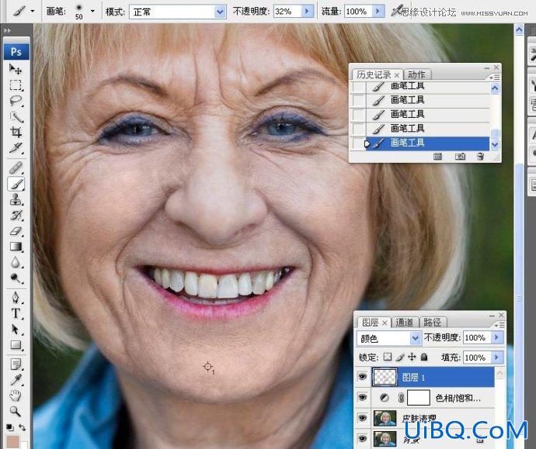Click the foreground color swatch
536x449 pixels.
[13, 441]
